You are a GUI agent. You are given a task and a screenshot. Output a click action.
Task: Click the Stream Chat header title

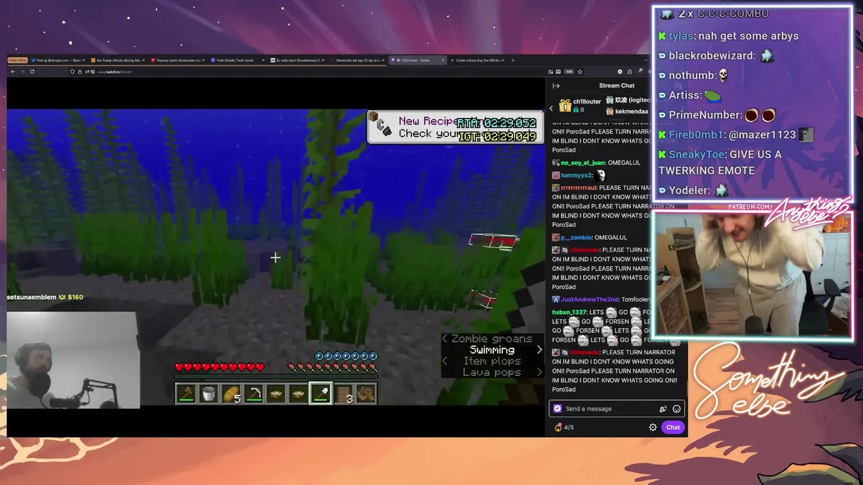(616, 86)
